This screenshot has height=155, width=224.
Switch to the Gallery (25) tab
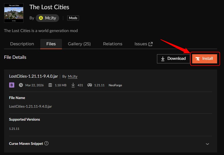click(79, 44)
